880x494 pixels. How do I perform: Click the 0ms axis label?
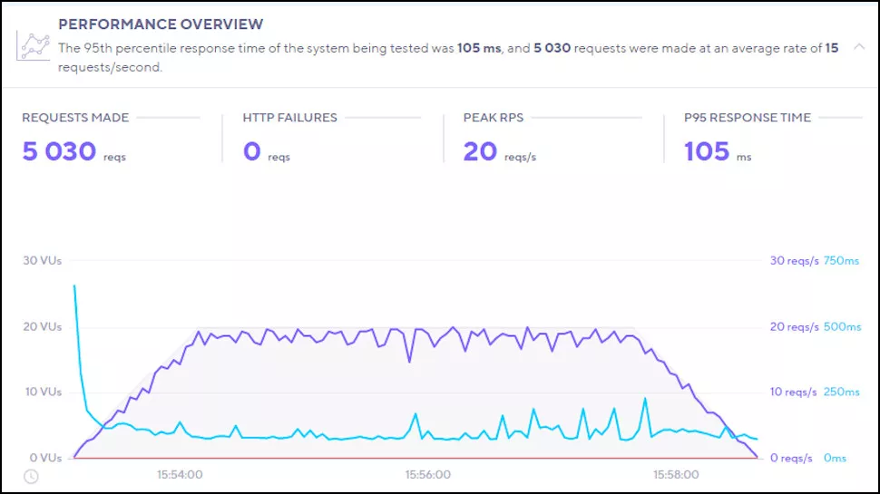coord(835,458)
